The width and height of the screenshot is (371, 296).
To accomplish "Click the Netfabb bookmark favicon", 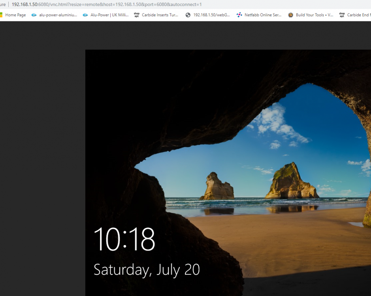I will point(239,15).
